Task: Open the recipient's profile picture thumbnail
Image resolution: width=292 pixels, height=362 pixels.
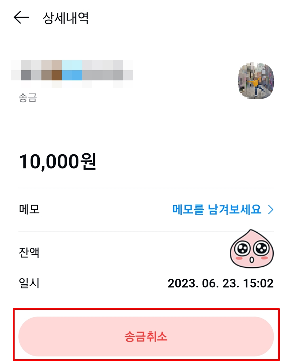Action: (x=256, y=80)
